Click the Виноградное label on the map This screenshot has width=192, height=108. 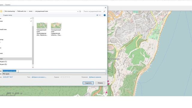point(113,59)
